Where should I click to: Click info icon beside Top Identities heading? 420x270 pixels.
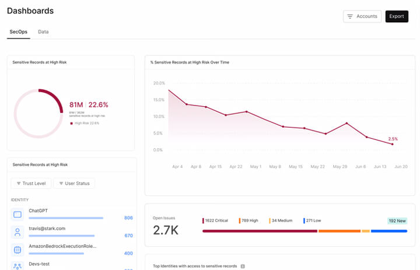[x=243, y=267]
